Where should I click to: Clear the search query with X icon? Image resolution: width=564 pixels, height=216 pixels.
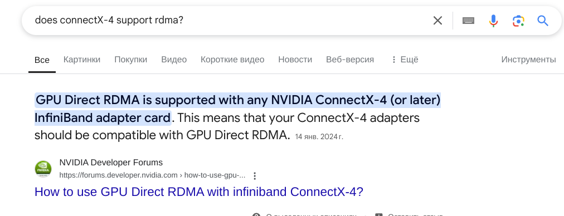point(437,21)
